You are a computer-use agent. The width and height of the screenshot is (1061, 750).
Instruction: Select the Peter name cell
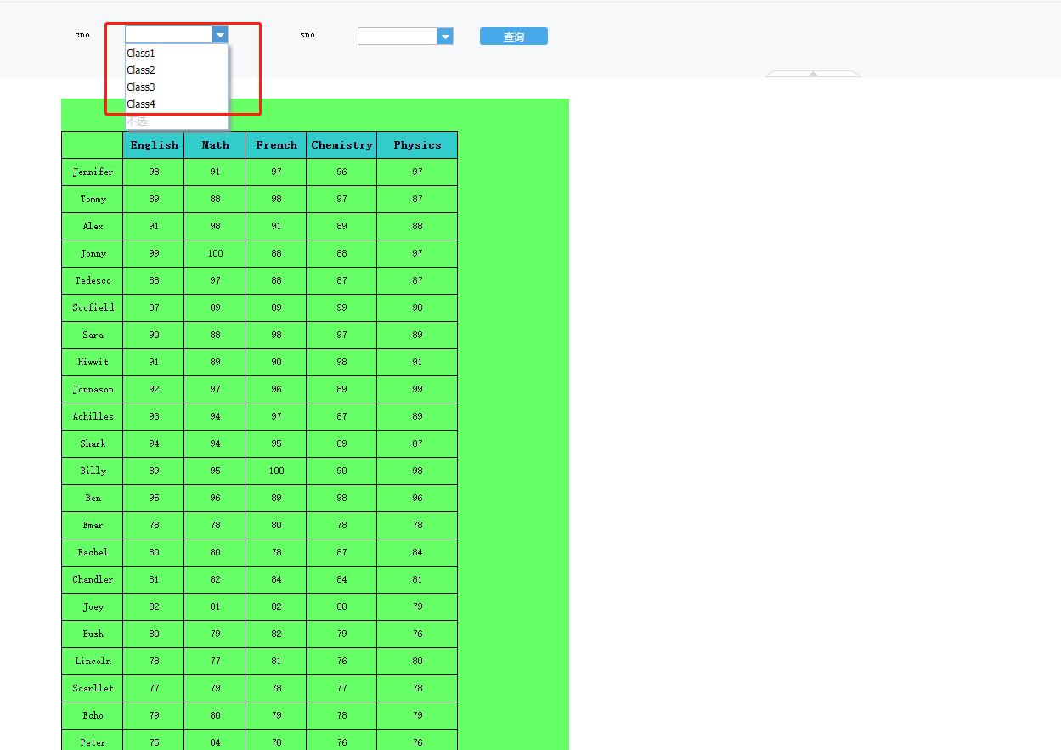93,741
